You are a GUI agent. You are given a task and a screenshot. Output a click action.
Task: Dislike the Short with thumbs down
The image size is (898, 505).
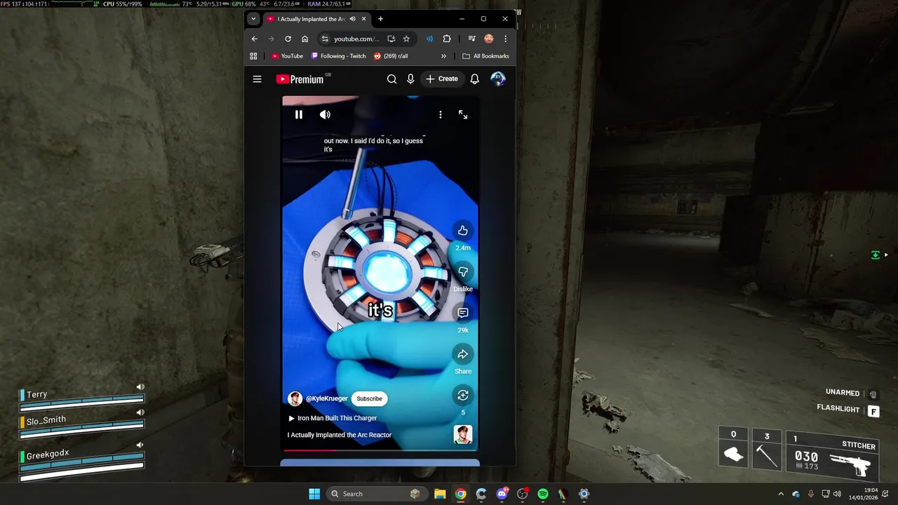tap(463, 271)
